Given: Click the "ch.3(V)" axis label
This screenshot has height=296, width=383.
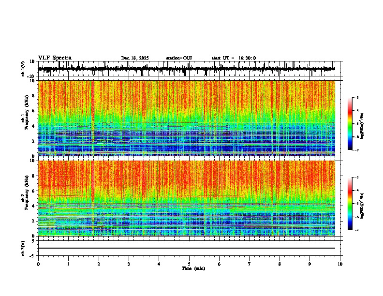Looking at the screenshot, I should 23,248.
